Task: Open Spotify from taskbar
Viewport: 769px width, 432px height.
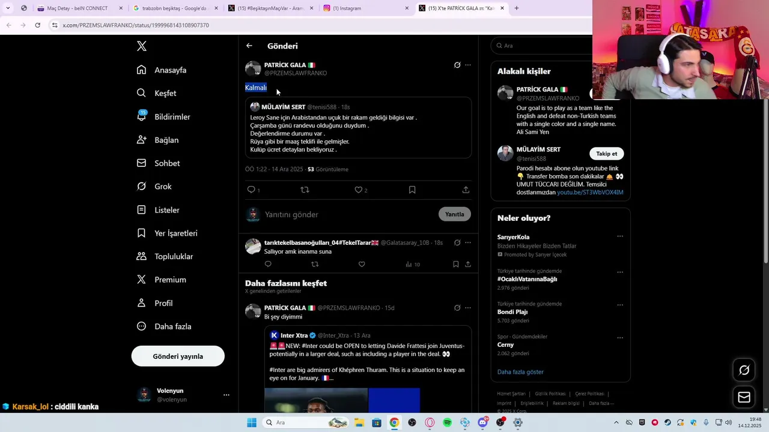Action: (x=447, y=422)
